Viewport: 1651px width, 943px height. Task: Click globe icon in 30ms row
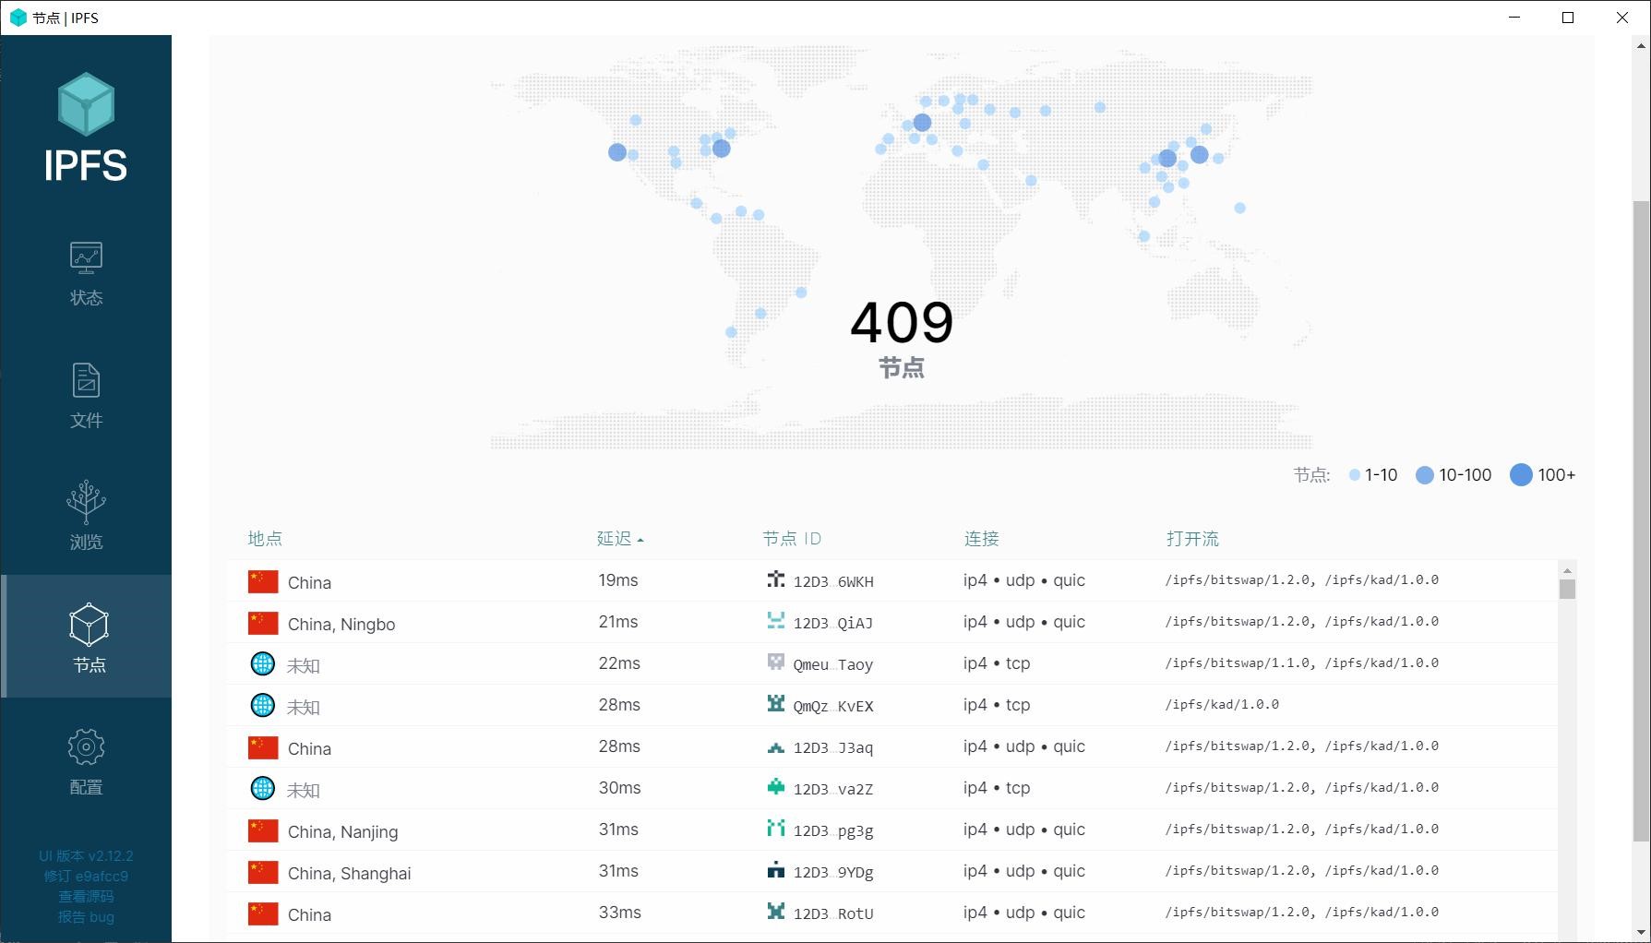[263, 788]
